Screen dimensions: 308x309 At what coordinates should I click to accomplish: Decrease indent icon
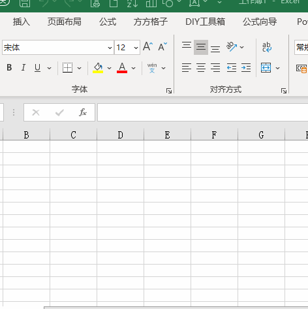pyautogui.click(x=232, y=68)
